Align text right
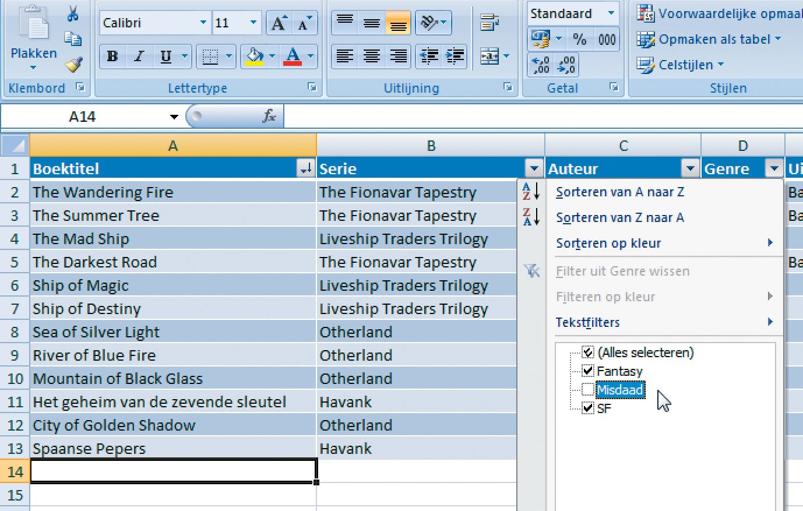 (x=399, y=56)
